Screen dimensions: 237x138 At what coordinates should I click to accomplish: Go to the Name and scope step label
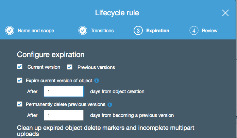click(x=36, y=31)
